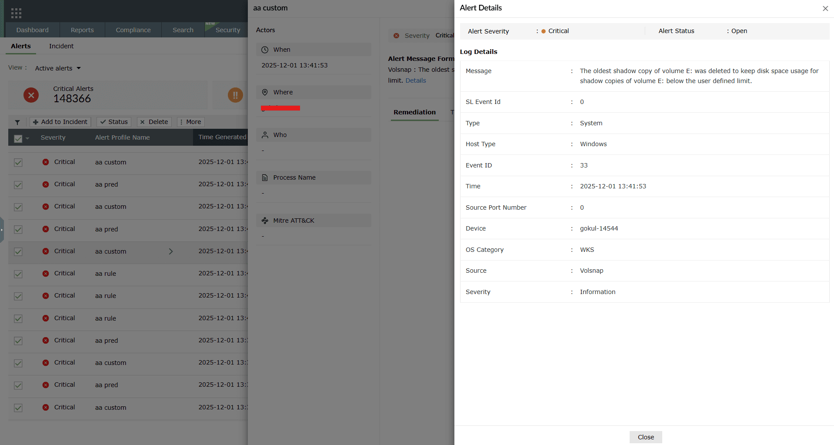
Task: Uncheck the first aa custom alert row
Action: pyautogui.click(x=18, y=163)
